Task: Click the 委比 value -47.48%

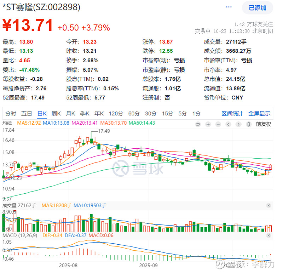Action: point(29,70)
